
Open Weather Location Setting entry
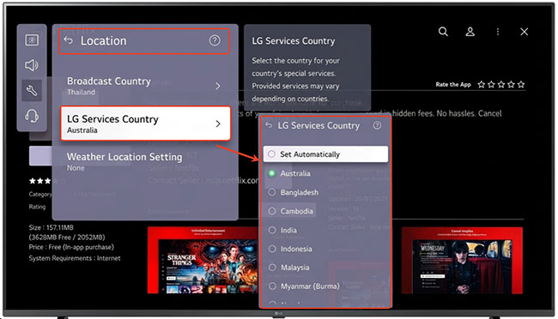click(145, 161)
